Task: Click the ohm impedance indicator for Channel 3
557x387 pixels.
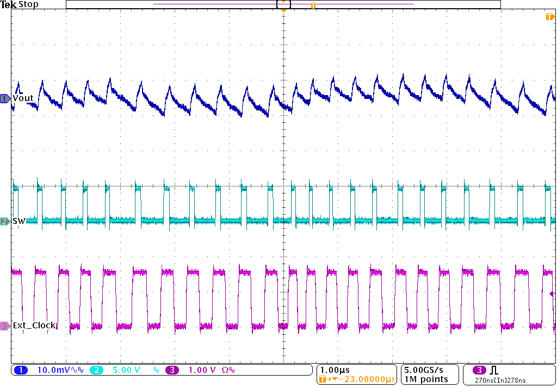Action: [x=225, y=370]
